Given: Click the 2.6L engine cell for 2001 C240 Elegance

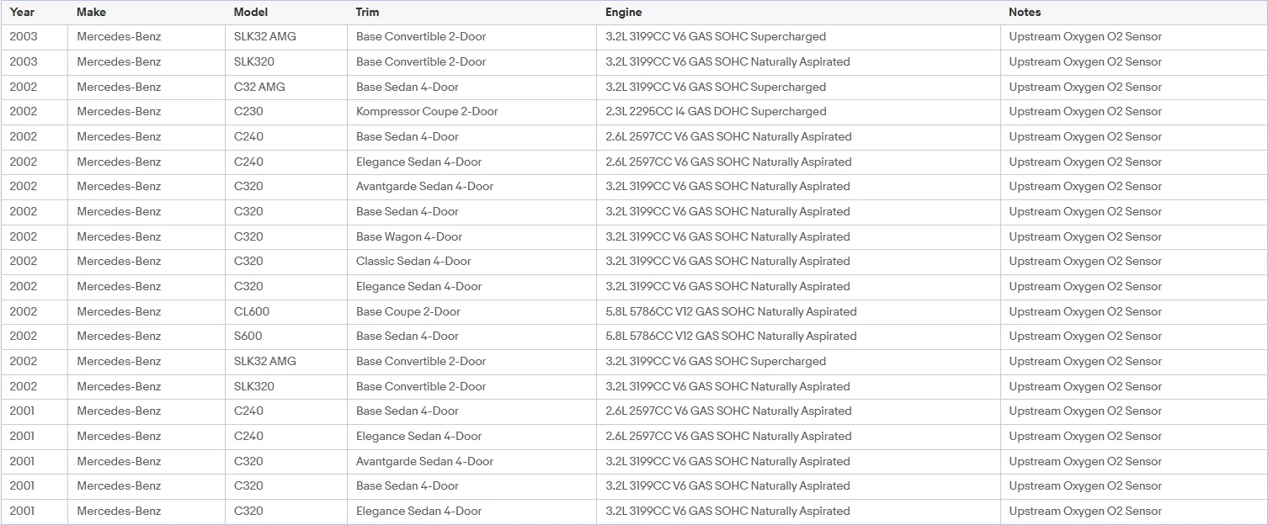Looking at the screenshot, I should 728,436.
